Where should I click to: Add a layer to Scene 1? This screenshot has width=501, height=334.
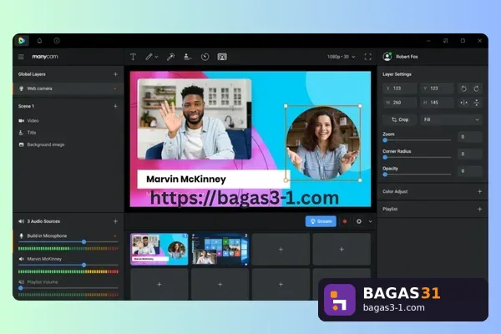(115, 106)
